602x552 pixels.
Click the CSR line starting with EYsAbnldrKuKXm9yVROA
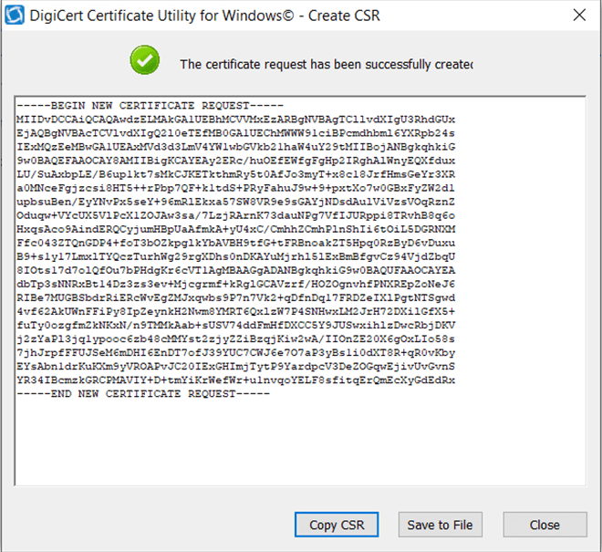235,367
